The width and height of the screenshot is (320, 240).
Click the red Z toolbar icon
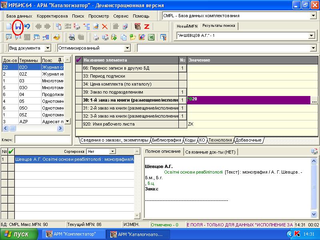(x=147, y=27)
